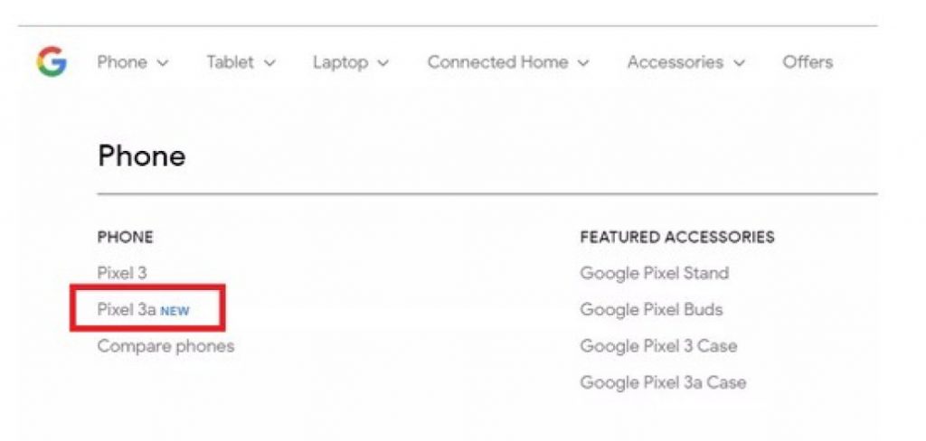Open the Google Pixel Stand link
Viewport: 926px width, 441px height.
click(x=654, y=273)
